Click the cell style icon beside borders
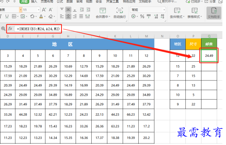Viewport: 226px width, 145px height. (23, 16)
